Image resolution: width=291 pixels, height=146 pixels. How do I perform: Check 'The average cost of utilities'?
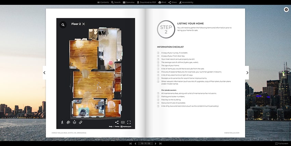[x=158, y=62]
